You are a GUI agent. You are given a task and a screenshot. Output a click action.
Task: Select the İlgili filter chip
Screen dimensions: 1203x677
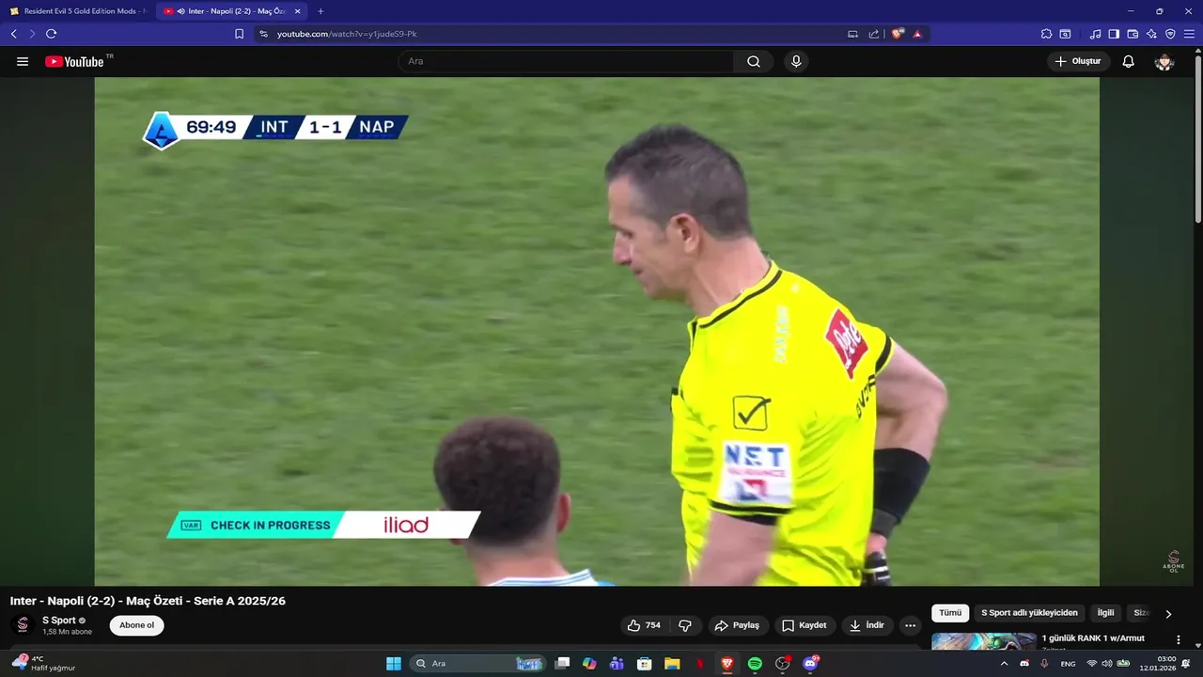pyautogui.click(x=1105, y=613)
